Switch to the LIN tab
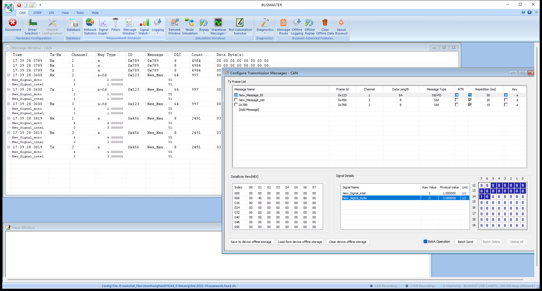 51,13
